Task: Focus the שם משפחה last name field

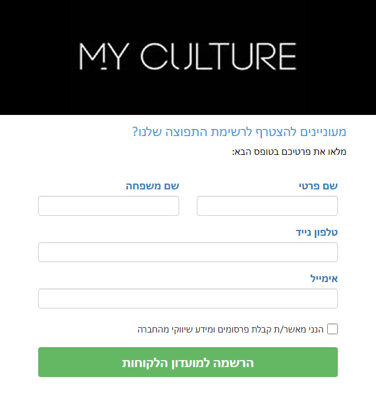Action: (x=109, y=206)
